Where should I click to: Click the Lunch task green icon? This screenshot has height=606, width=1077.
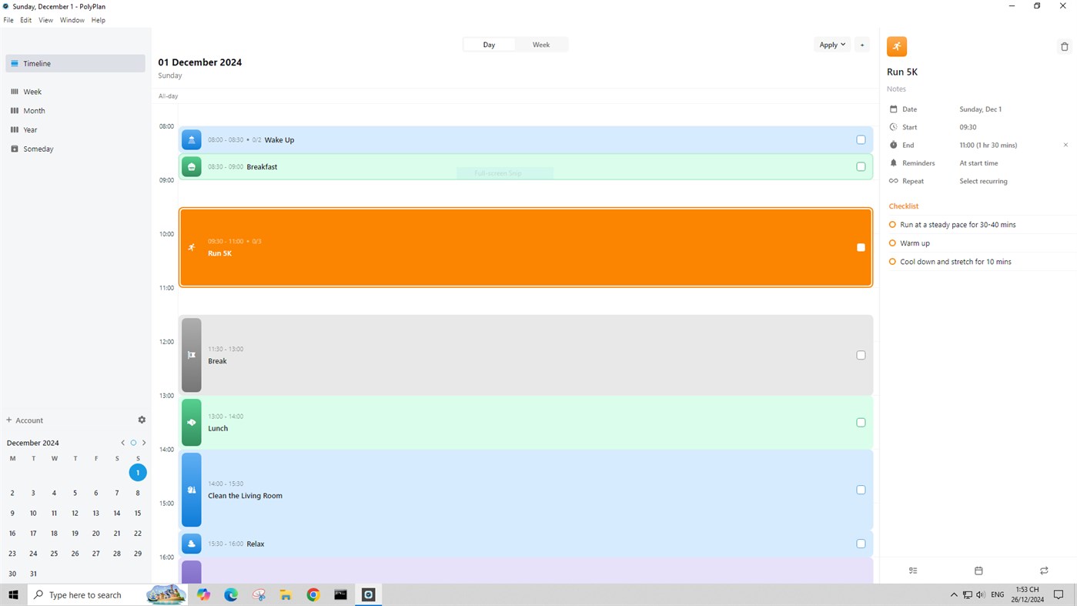click(192, 422)
